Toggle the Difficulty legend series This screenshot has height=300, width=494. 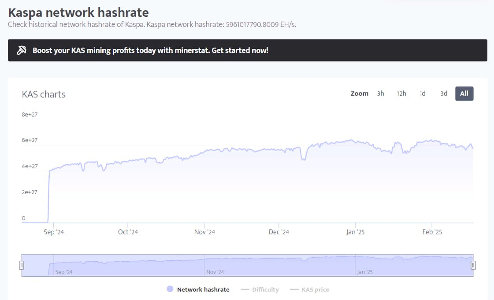pos(260,289)
